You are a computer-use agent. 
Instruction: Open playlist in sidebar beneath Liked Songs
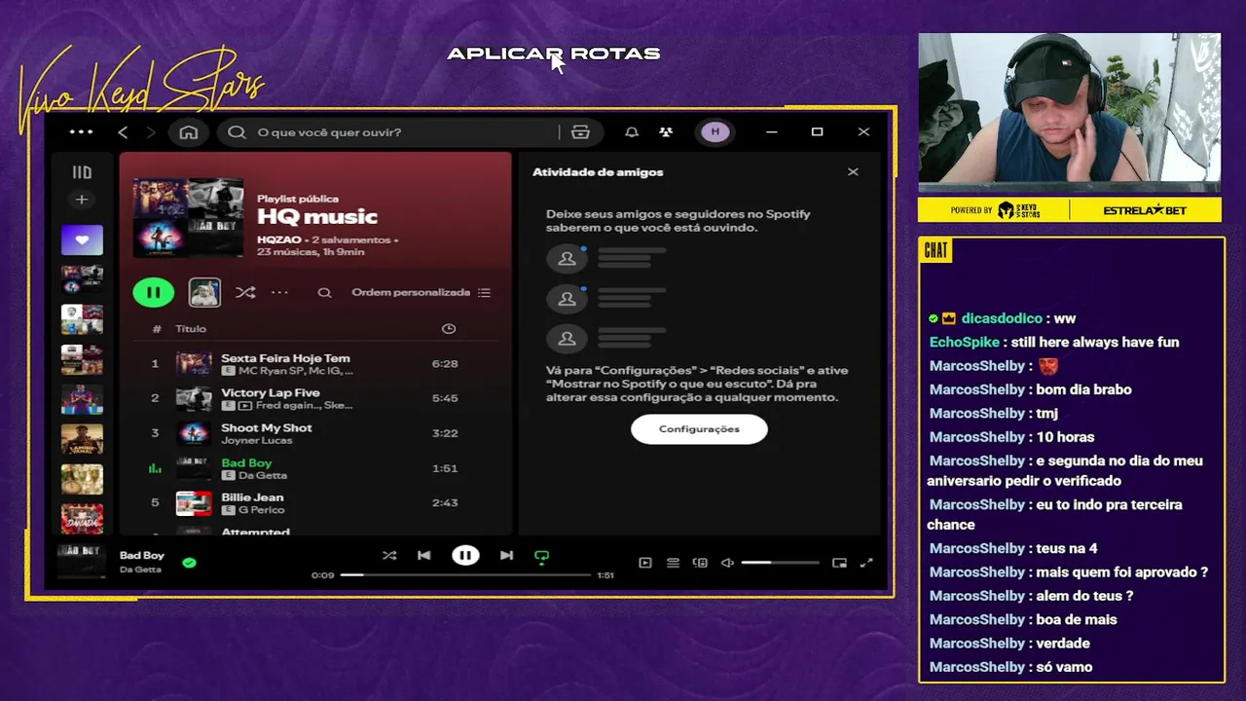coord(82,279)
